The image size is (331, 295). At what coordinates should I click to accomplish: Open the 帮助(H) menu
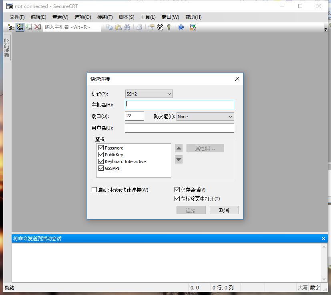[x=193, y=17]
